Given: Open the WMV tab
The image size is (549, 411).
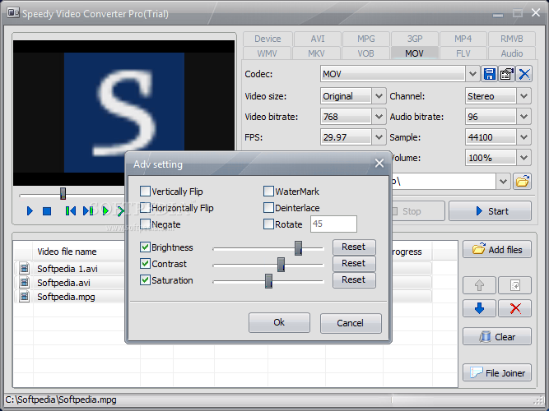Looking at the screenshot, I should pyautogui.click(x=268, y=53).
